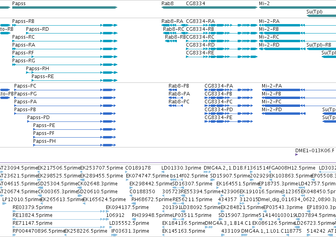Image resolution: width=336 pixels, height=237 pixels.
Task: Select transcript Mi-2-RA
Action: [269, 21]
